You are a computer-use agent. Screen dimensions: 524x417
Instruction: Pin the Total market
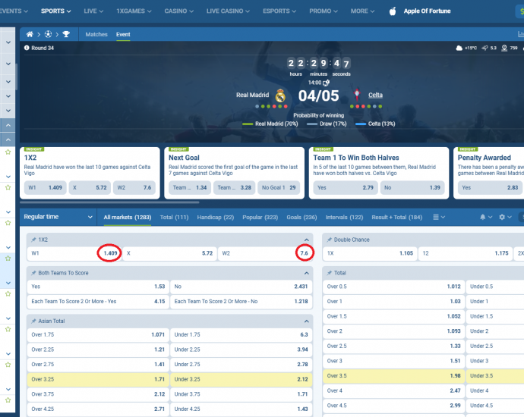click(x=329, y=273)
